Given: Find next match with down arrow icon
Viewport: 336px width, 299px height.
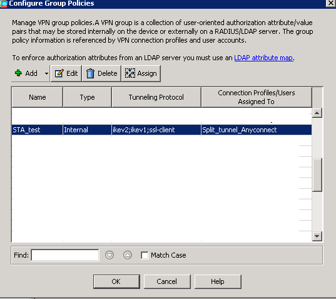Looking at the screenshot, I should click(109, 255).
